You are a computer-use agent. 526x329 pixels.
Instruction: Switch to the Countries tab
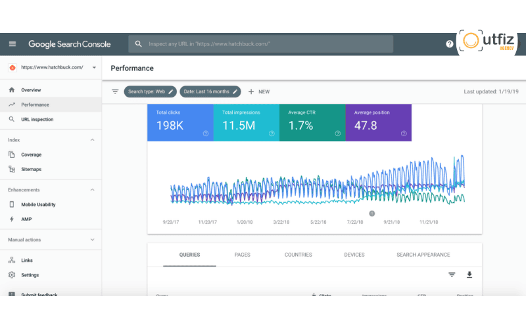click(299, 255)
